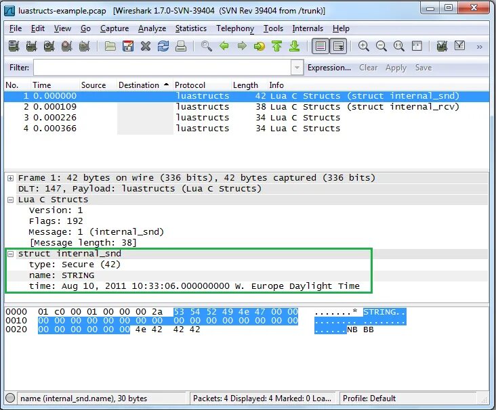
Task: Click the Clear filter button
Action: [x=368, y=68]
